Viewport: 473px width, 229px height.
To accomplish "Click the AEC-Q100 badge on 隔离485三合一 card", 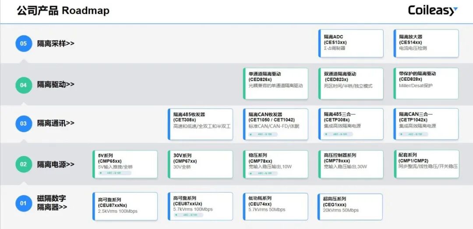I will click(338, 134).
